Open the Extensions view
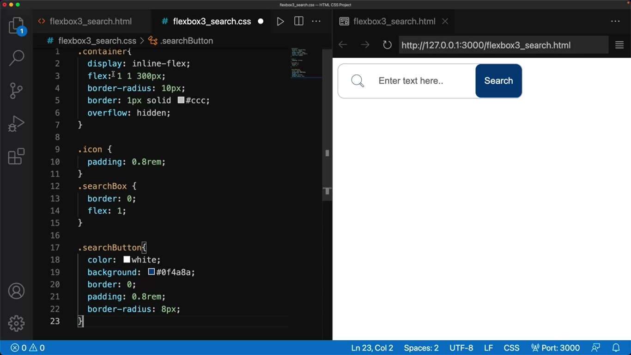Image resolution: width=631 pixels, height=355 pixels. (x=16, y=157)
